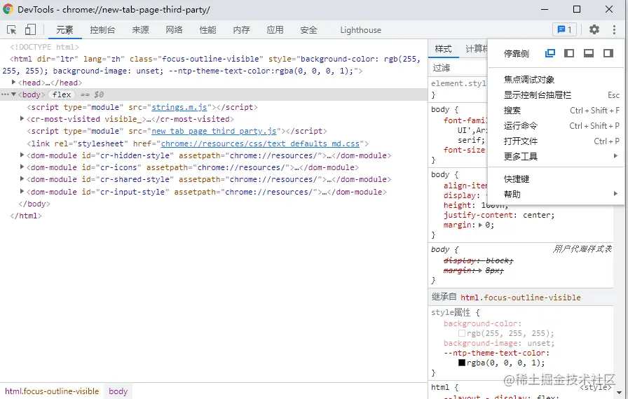Viewport: 628px width, 399px height.
Task: Select the 样式 sidebar tab
Action: [444, 49]
